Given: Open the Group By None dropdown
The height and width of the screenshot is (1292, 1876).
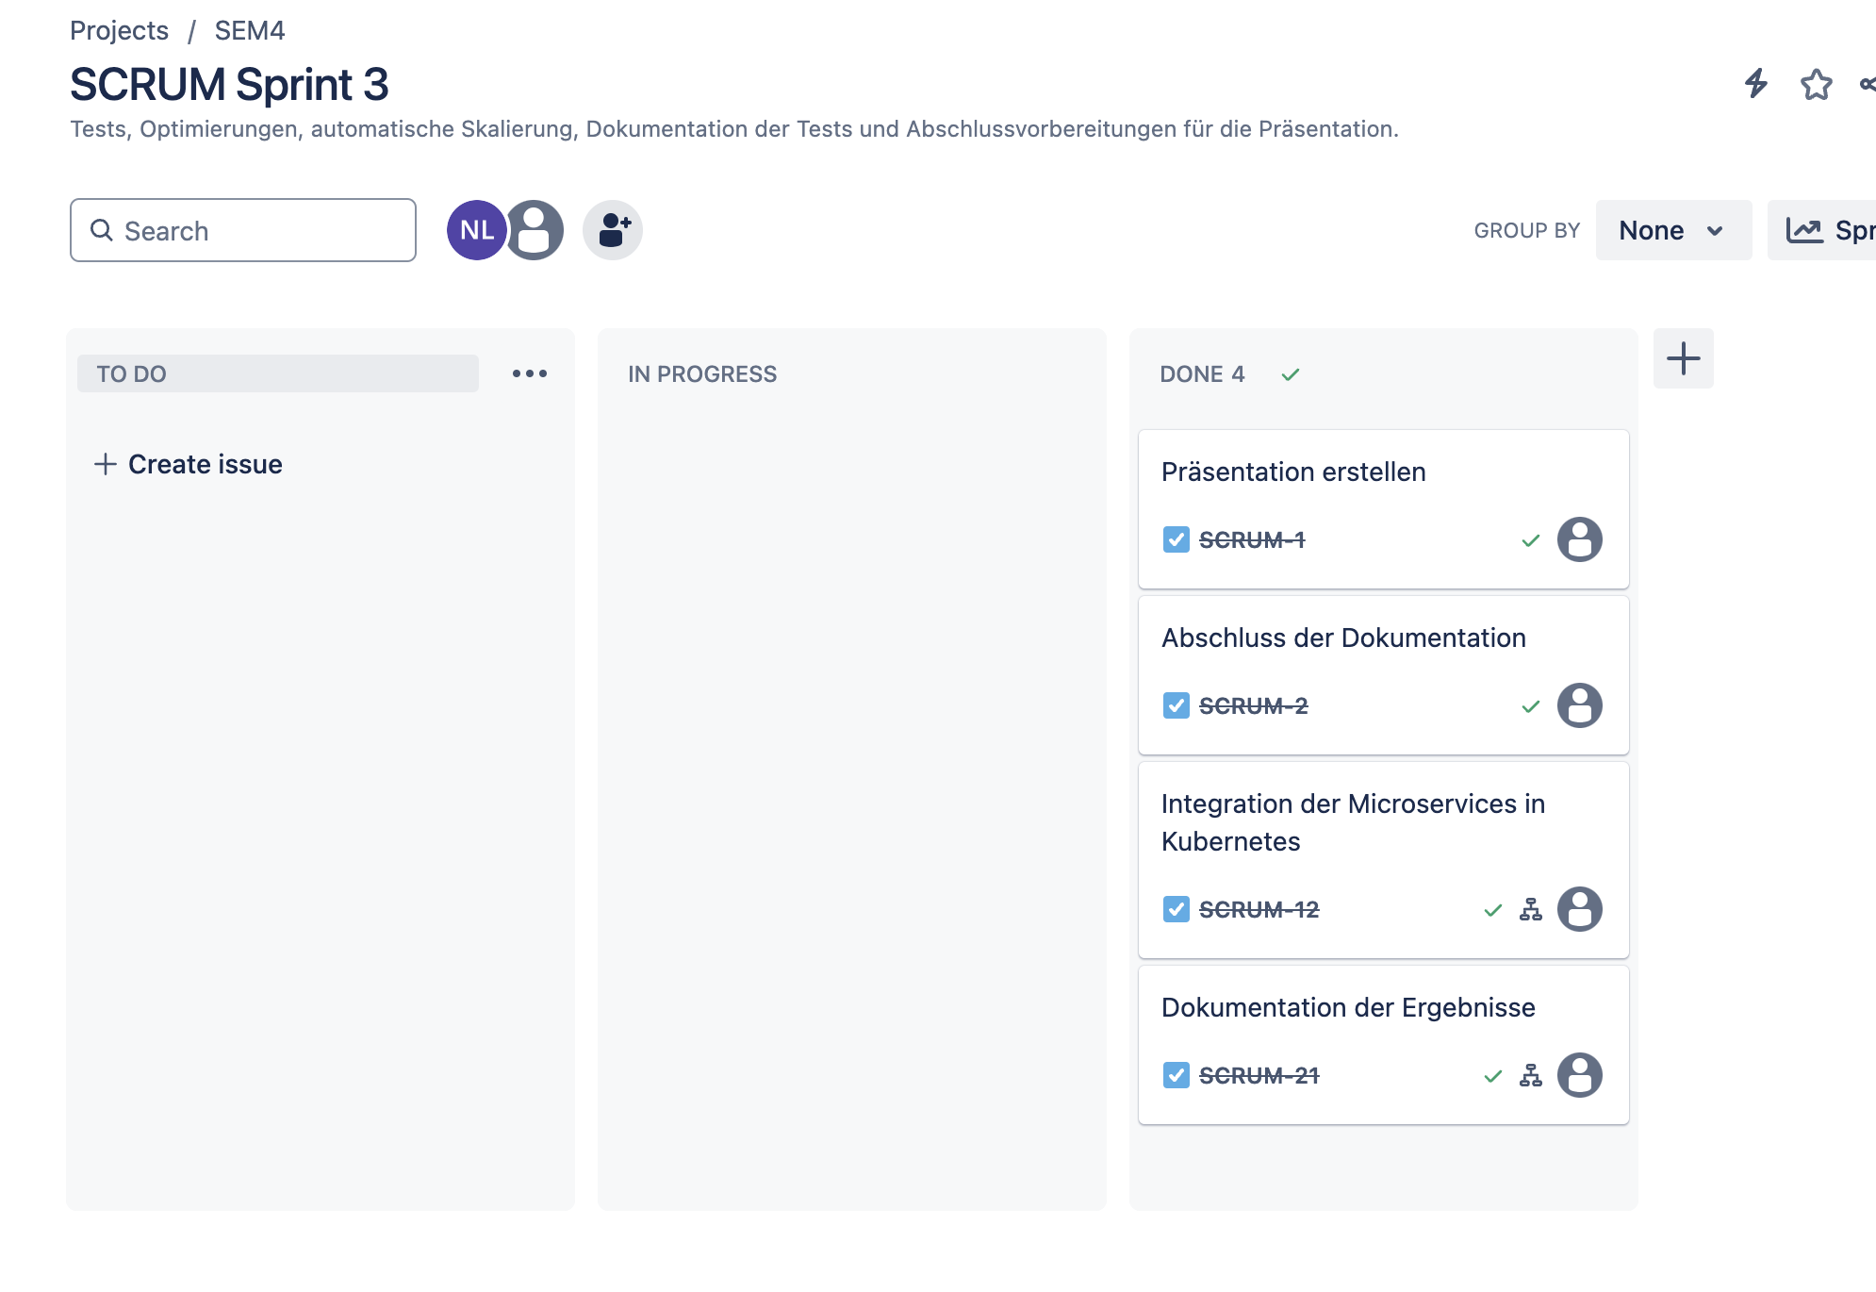Looking at the screenshot, I should 1672,230.
